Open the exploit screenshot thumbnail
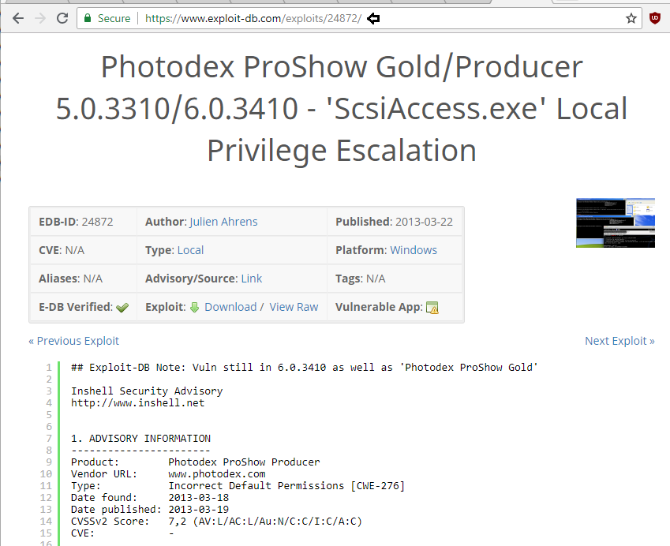Viewport: 670px width, 546px height. pos(616,223)
